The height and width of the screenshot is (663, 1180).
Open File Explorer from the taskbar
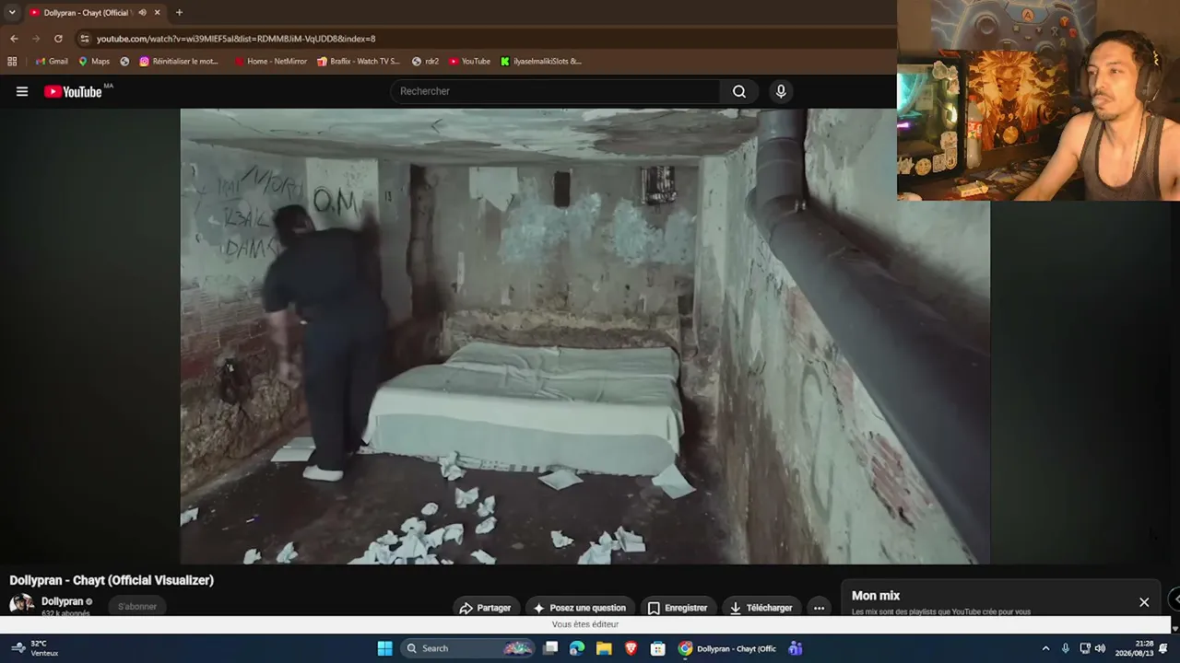coord(604,648)
